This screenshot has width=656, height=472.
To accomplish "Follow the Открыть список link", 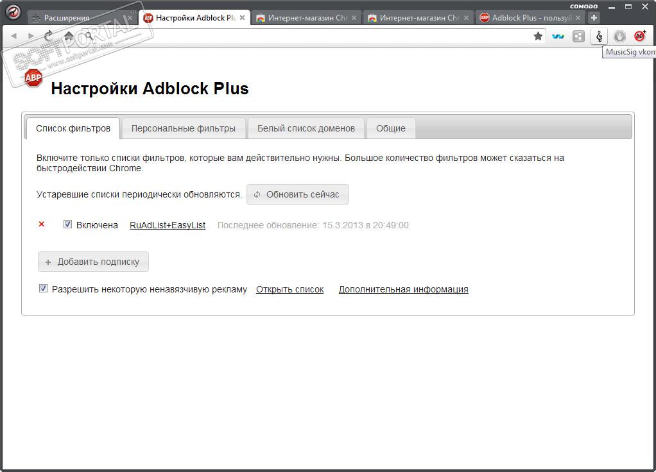I will [x=289, y=289].
